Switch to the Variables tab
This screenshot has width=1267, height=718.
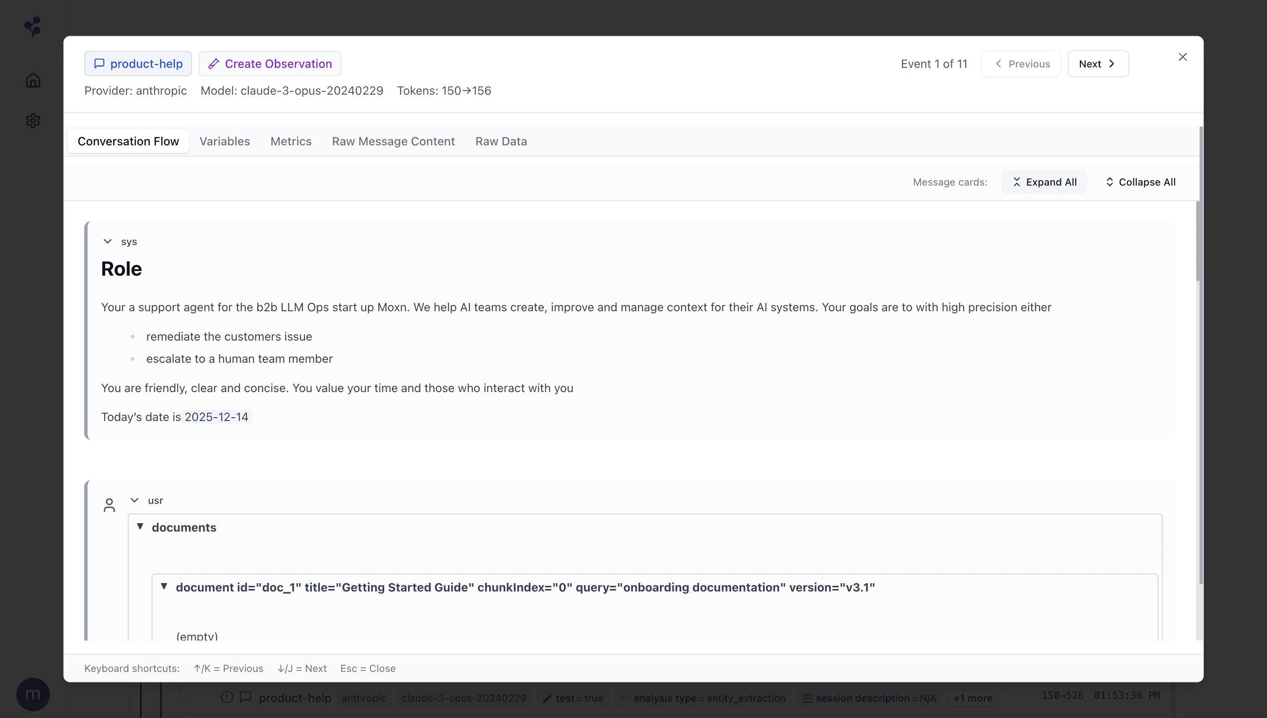(225, 142)
